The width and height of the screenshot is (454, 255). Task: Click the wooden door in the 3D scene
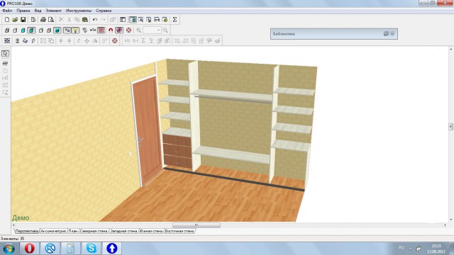pos(147,130)
